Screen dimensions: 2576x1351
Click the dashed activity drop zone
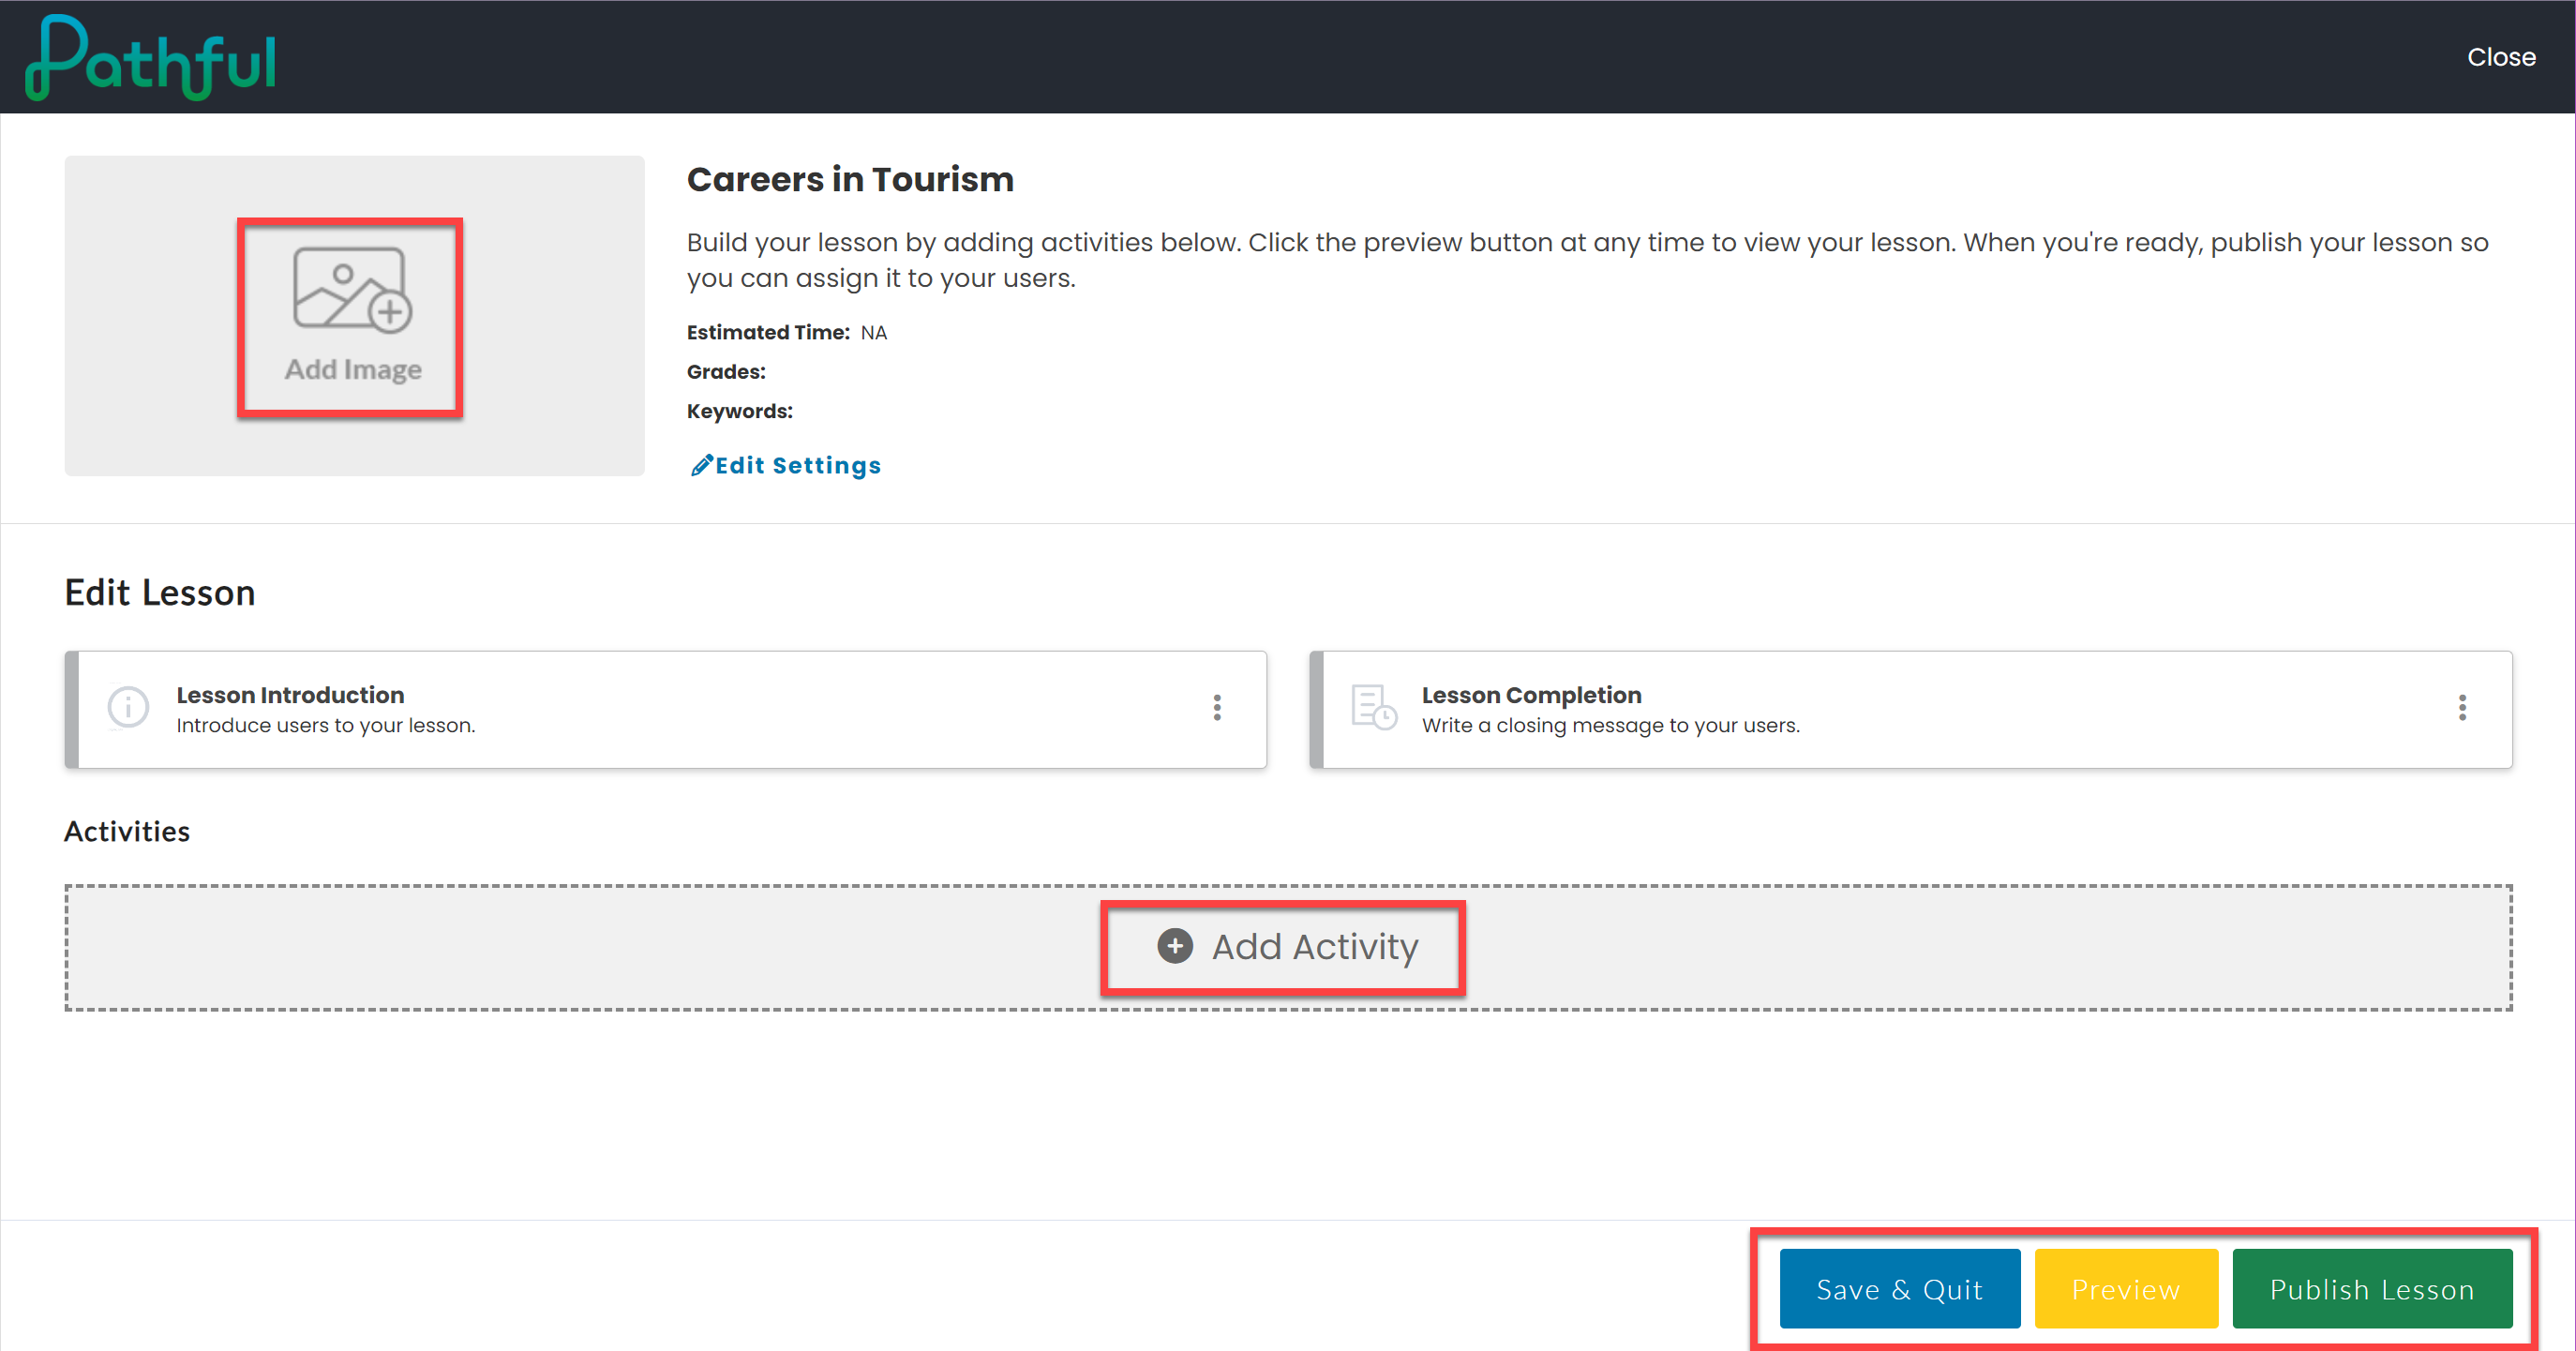(1288, 948)
